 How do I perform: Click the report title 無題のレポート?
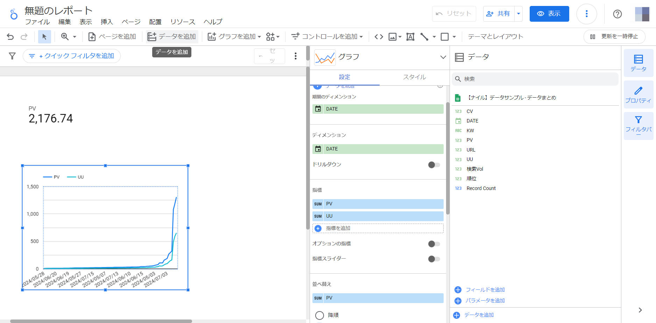click(x=59, y=10)
